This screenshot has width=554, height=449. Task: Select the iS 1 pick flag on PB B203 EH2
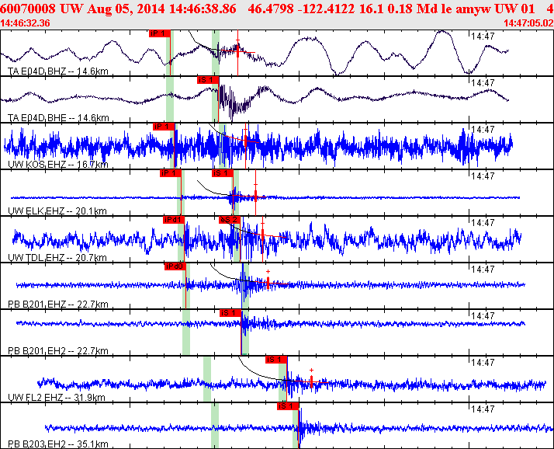288,406
